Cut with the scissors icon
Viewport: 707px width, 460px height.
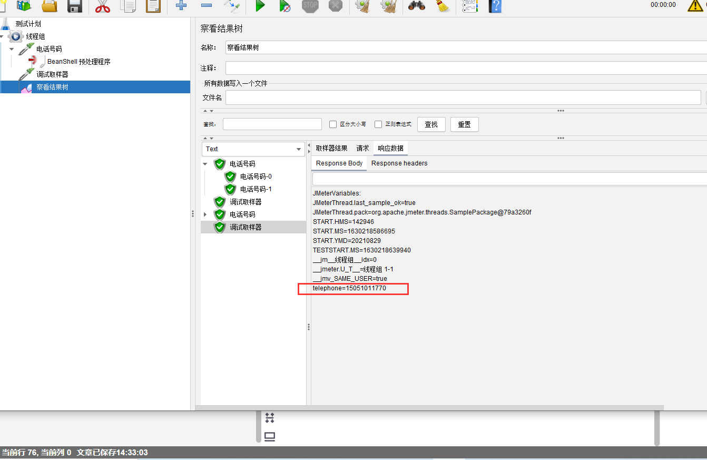103,6
